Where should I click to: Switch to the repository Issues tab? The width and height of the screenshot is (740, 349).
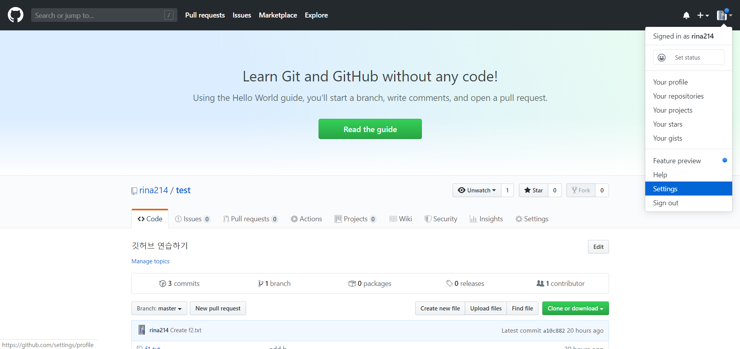click(x=193, y=219)
